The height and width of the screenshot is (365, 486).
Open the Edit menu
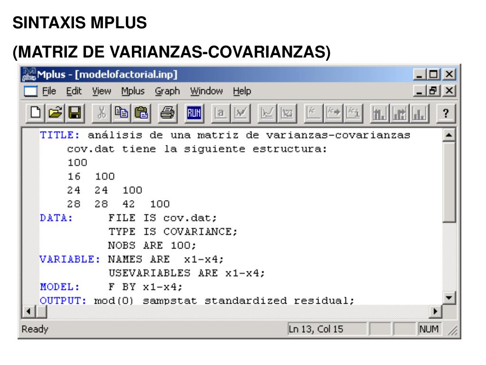(x=74, y=91)
